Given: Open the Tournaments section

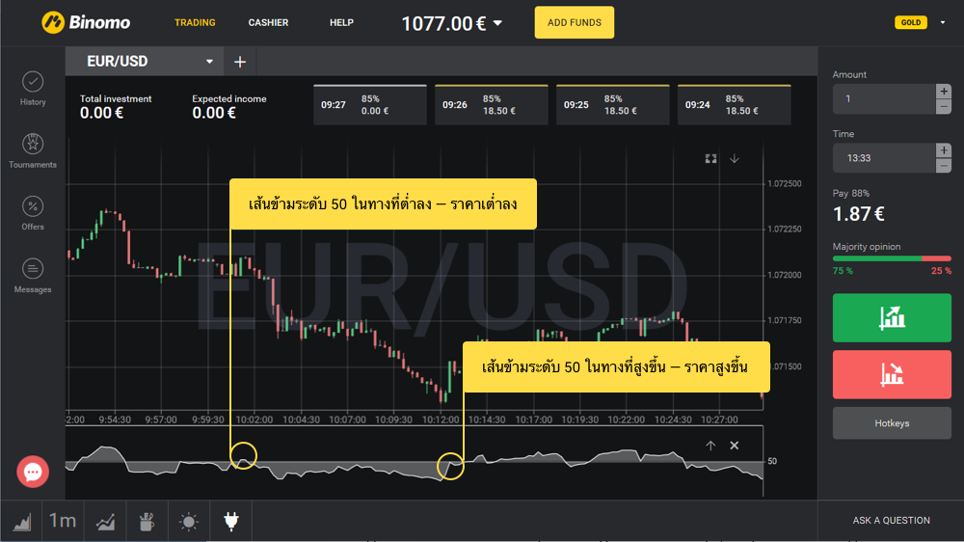Looking at the screenshot, I should [x=33, y=149].
